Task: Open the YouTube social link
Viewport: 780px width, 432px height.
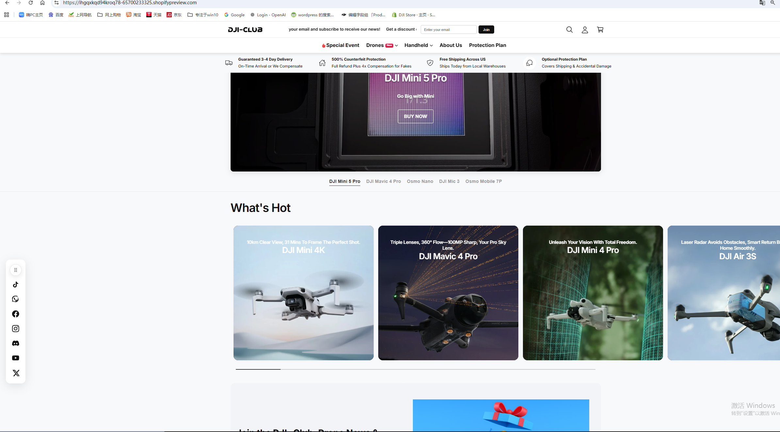Action: [15, 358]
